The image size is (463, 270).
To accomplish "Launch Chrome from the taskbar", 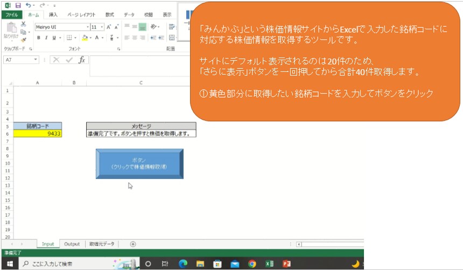I will click(x=252, y=264).
